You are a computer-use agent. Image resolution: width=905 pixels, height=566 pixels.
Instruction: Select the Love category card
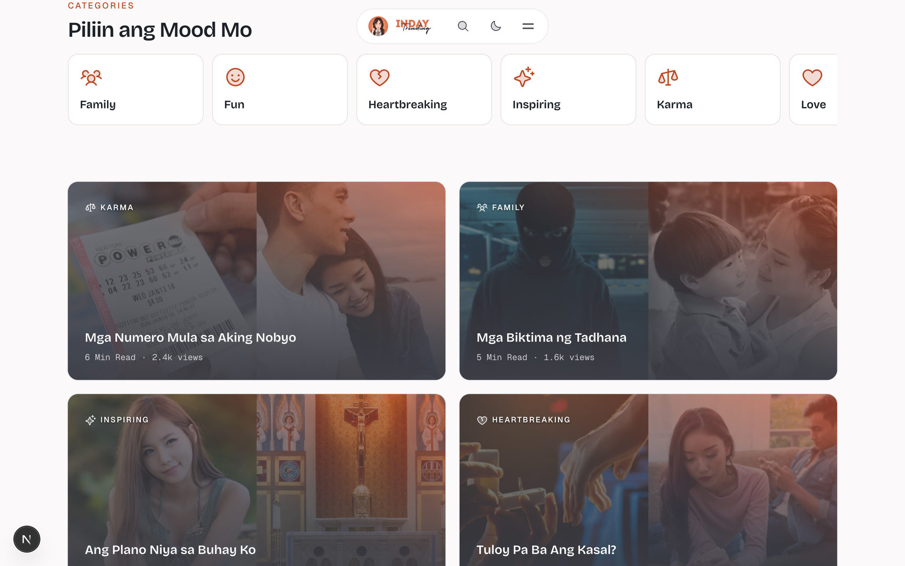pyautogui.click(x=814, y=90)
